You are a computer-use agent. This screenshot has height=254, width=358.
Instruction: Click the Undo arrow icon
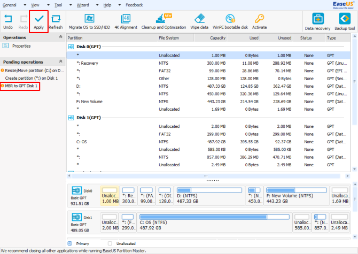[x=8, y=19]
